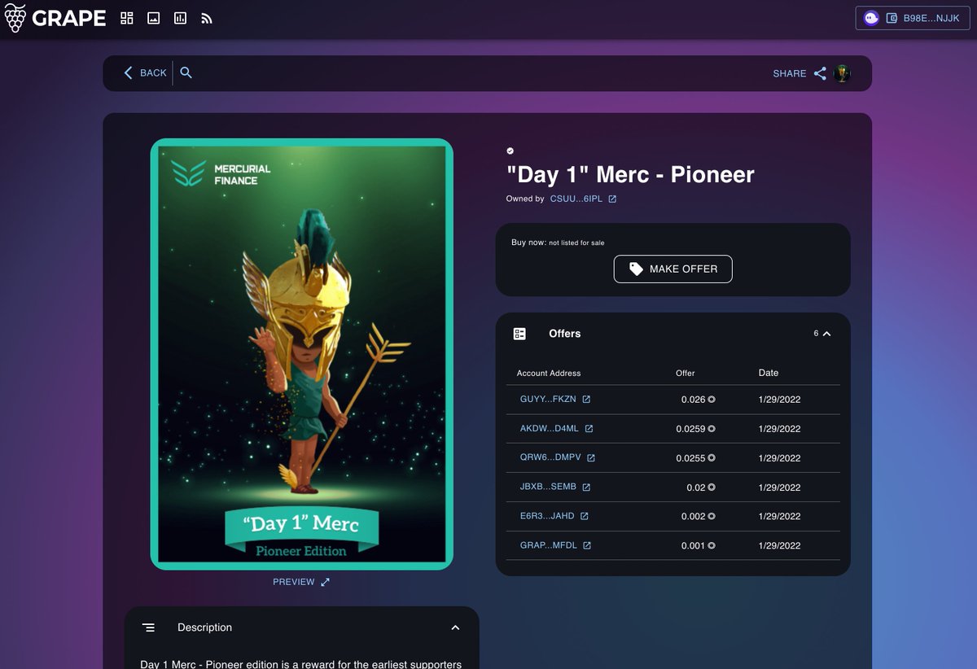Viewport: 977px width, 669px height.
Task: Click the "Day 1" Merc - Pioneer title
Action: (630, 174)
